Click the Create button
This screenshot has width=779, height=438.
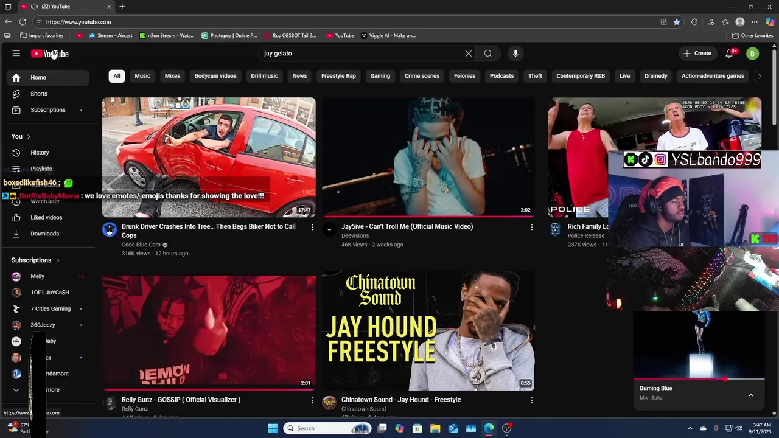[697, 54]
